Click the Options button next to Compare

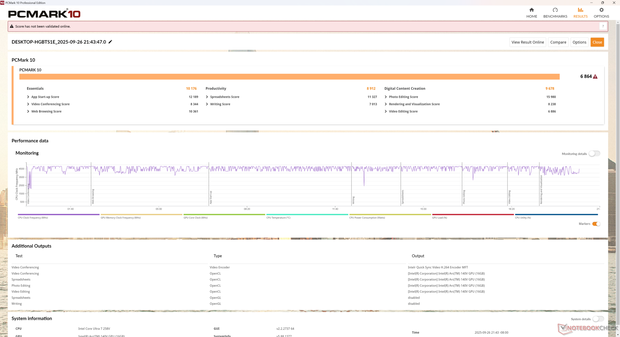click(579, 42)
